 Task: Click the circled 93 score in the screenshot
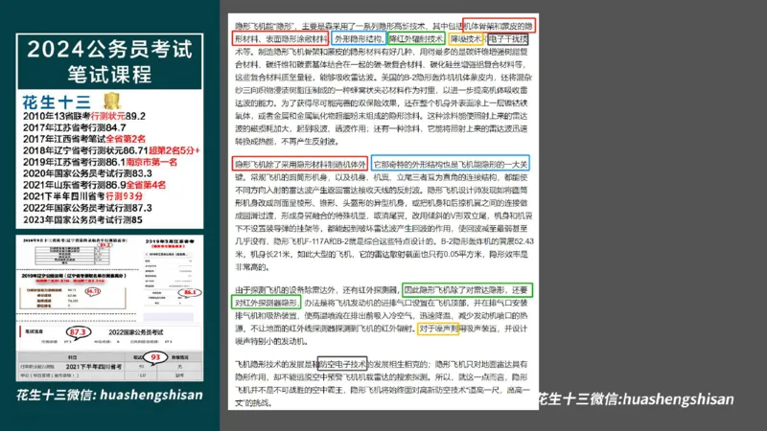click(155, 357)
